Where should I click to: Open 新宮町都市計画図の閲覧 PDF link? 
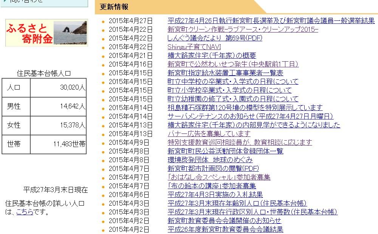[x=214, y=168]
